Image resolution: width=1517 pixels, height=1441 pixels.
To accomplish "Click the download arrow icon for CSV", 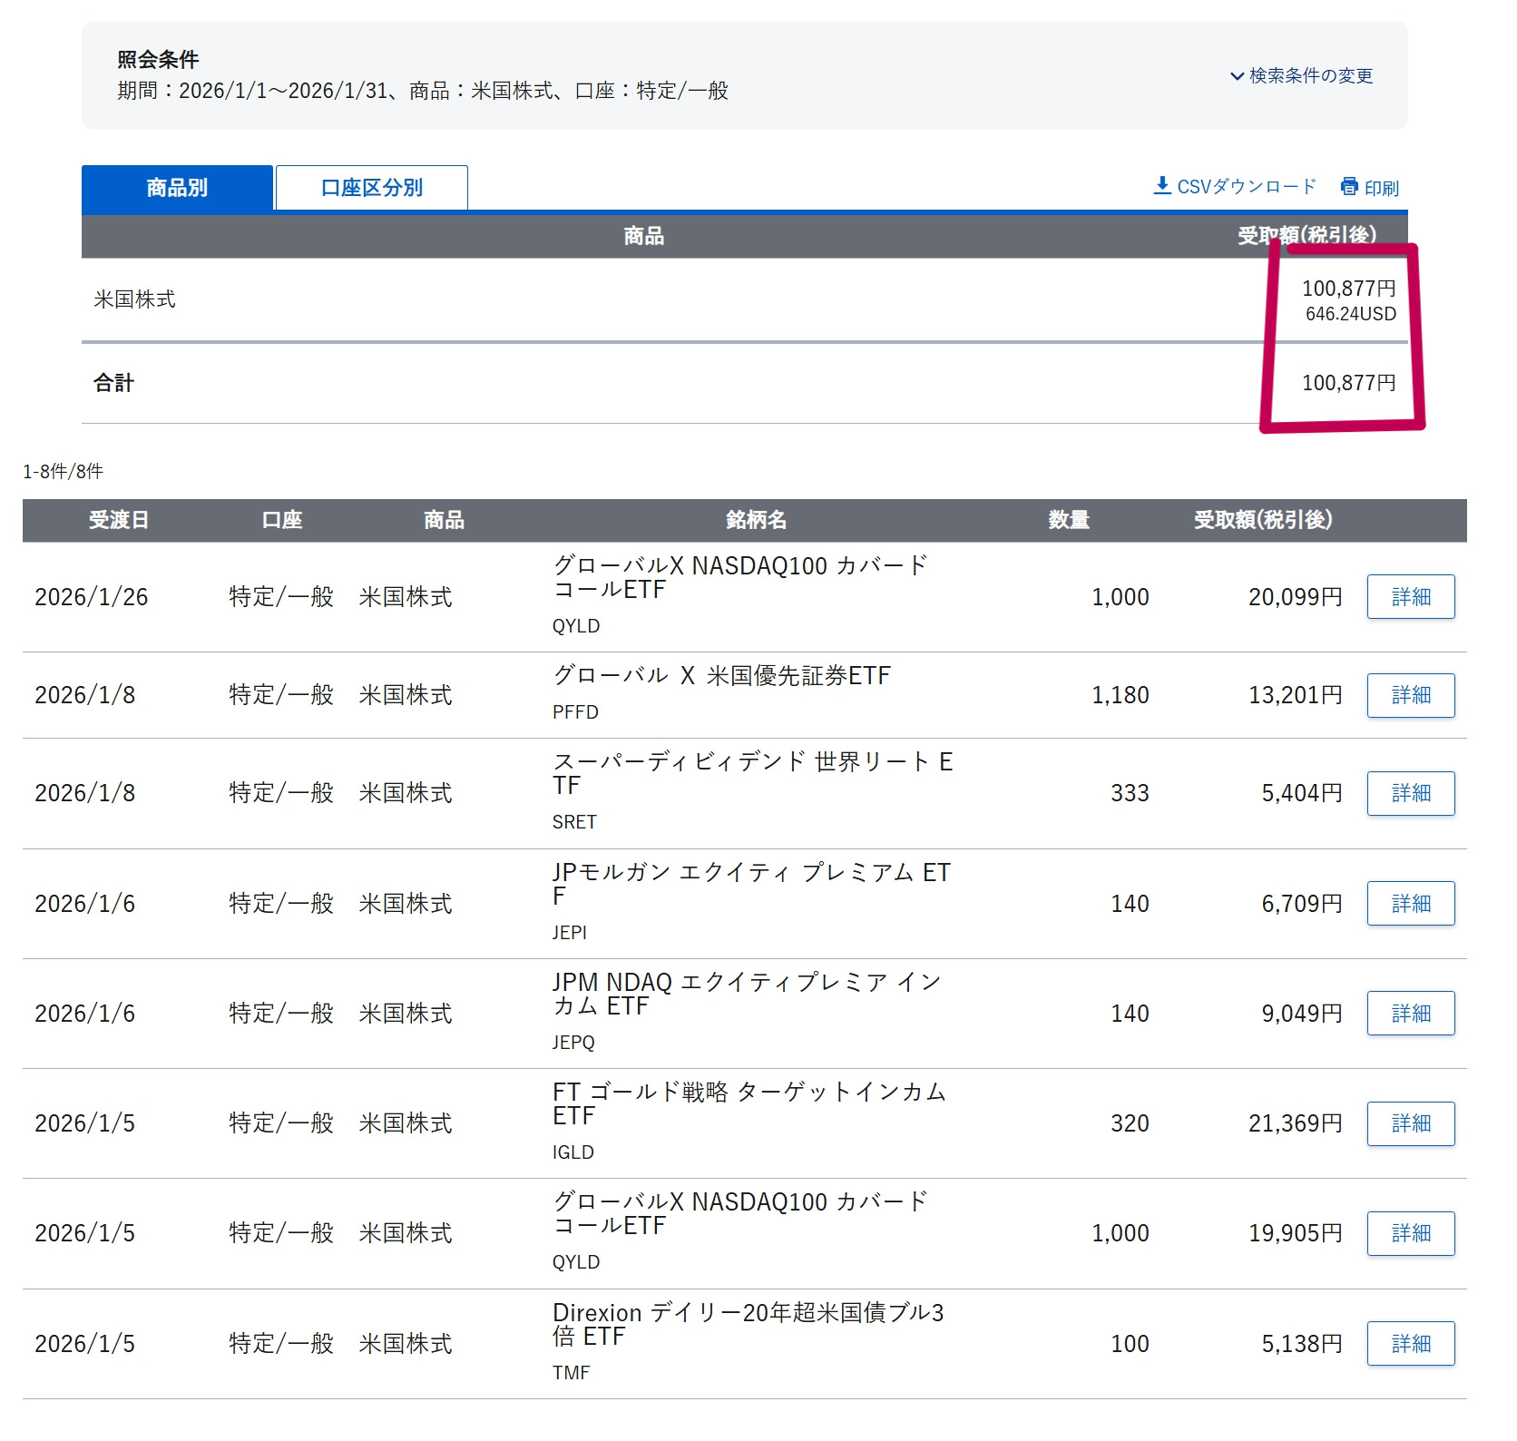I will click(1161, 186).
